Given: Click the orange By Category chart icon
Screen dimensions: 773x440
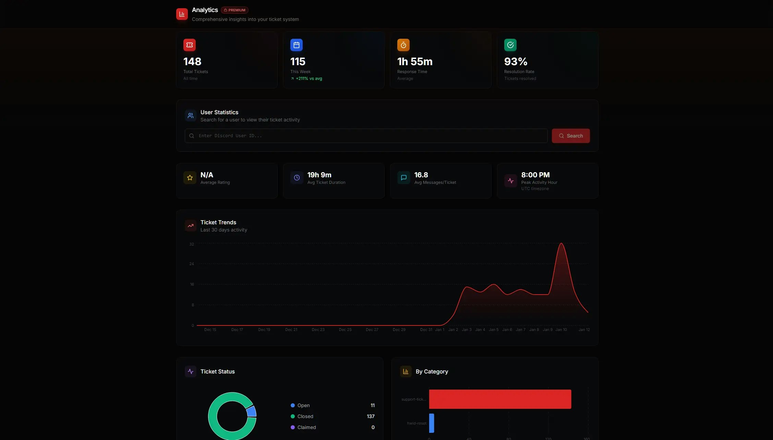Looking at the screenshot, I should click(406, 371).
